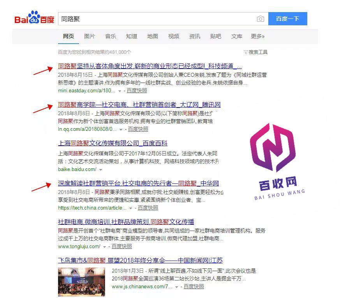
Task: Switch to the 图片 tab
Action: [x=90, y=36]
